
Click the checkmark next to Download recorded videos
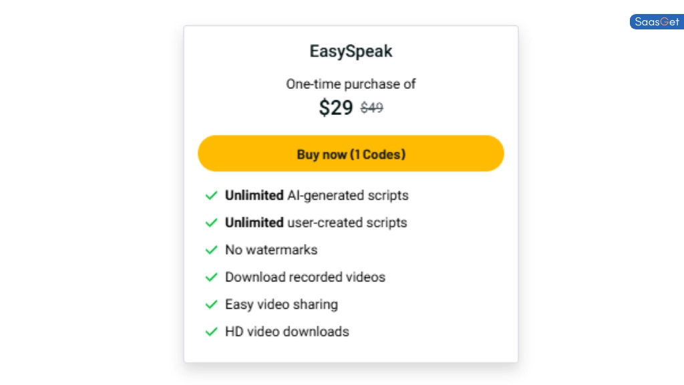(x=212, y=277)
